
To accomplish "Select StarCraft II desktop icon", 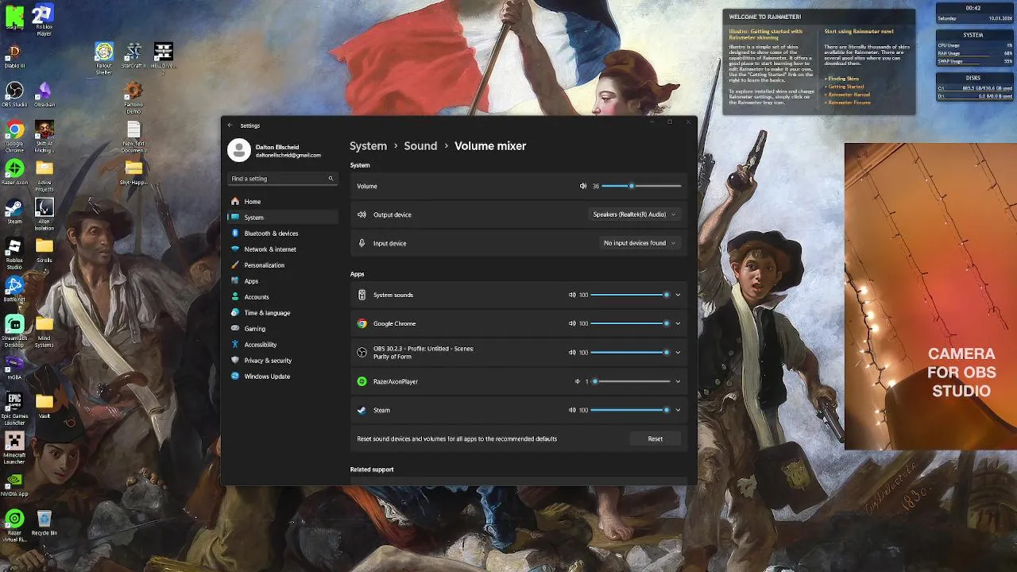I will [x=133, y=56].
